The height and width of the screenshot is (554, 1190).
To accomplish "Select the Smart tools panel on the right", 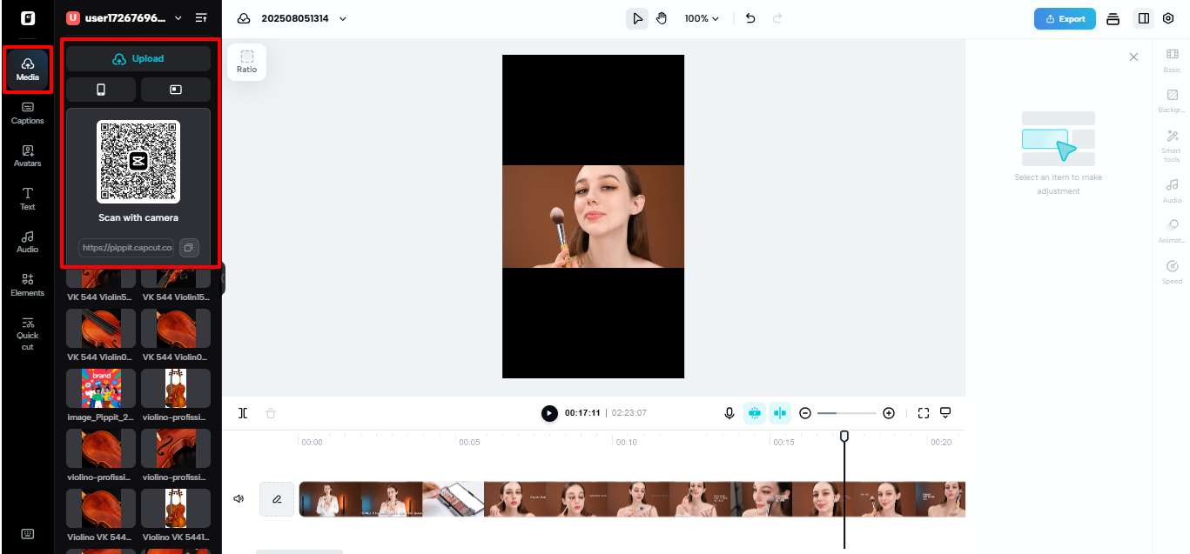I will click(1171, 145).
